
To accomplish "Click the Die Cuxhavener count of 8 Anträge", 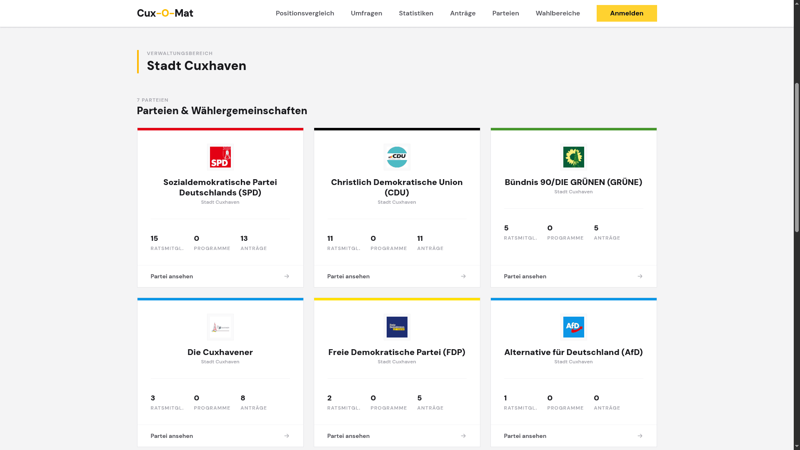I will 253,402.
